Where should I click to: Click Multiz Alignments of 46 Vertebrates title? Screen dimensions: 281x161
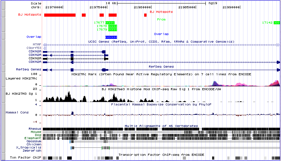coord(161,126)
